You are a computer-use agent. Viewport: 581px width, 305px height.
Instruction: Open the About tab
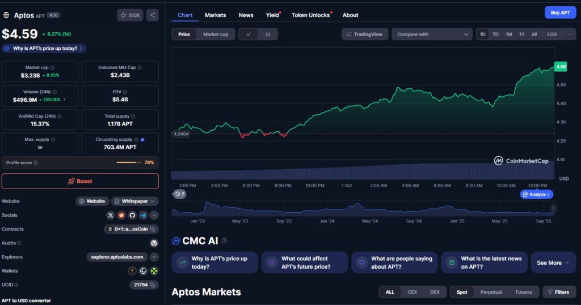tap(350, 15)
